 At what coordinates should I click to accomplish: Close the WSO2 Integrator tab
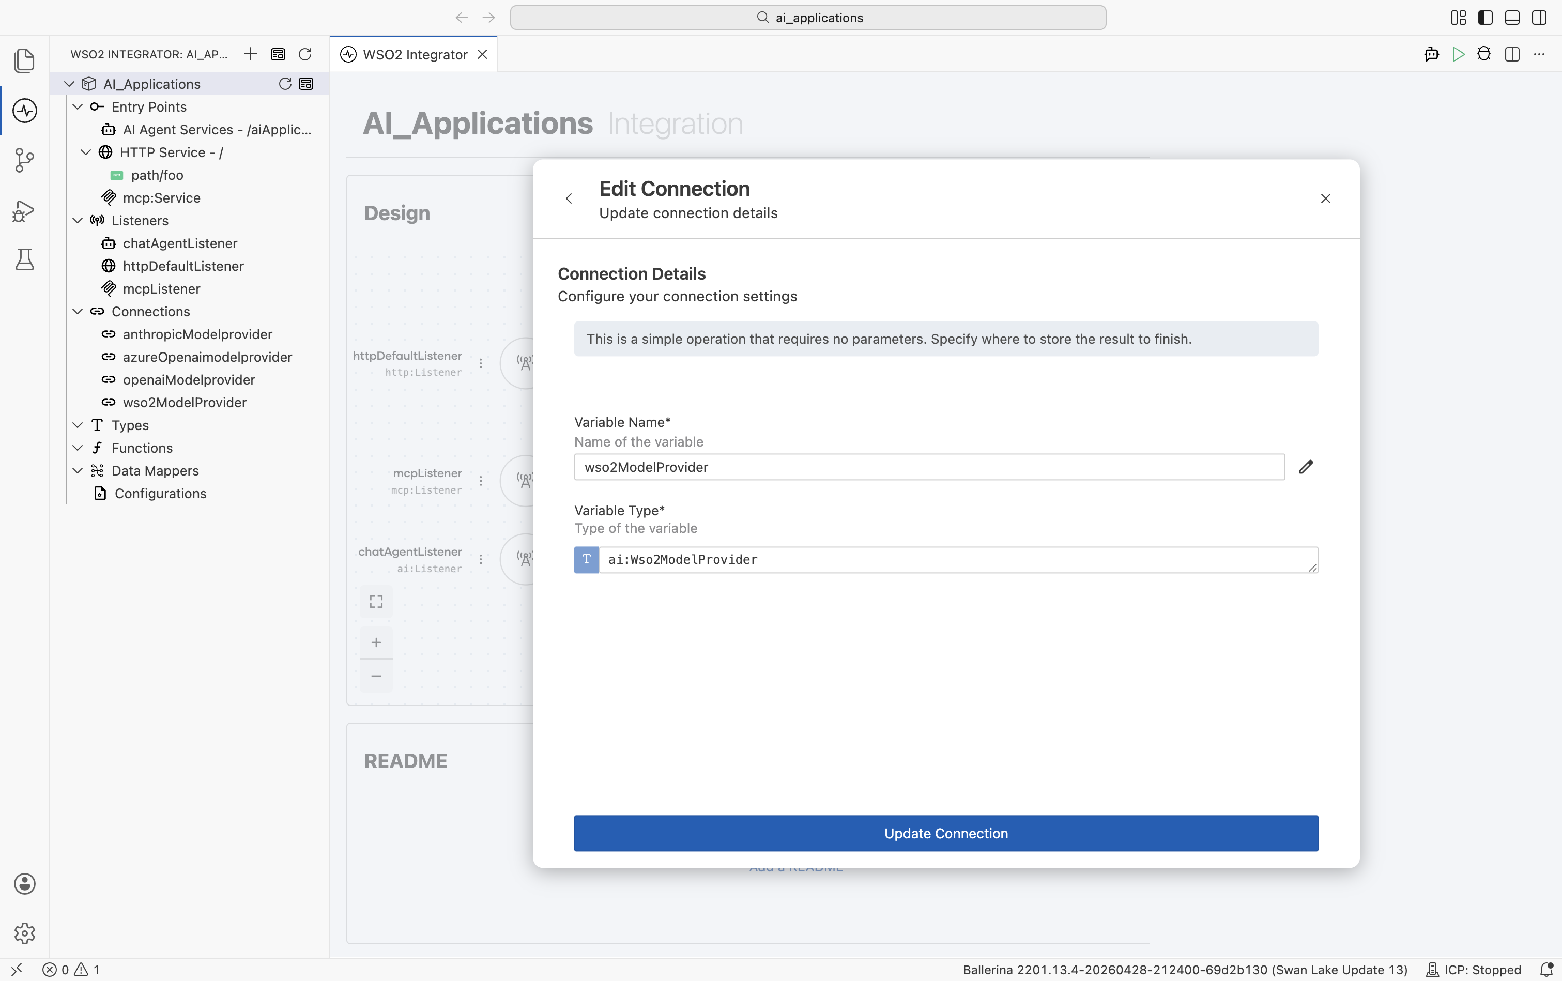[x=483, y=54]
